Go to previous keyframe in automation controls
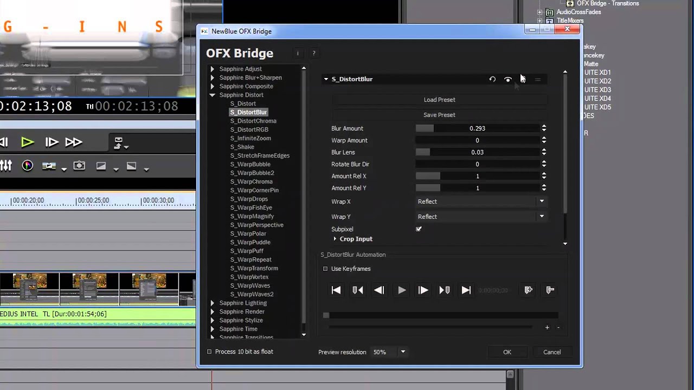Image resolution: width=694 pixels, height=390 pixels. [x=358, y=290]
